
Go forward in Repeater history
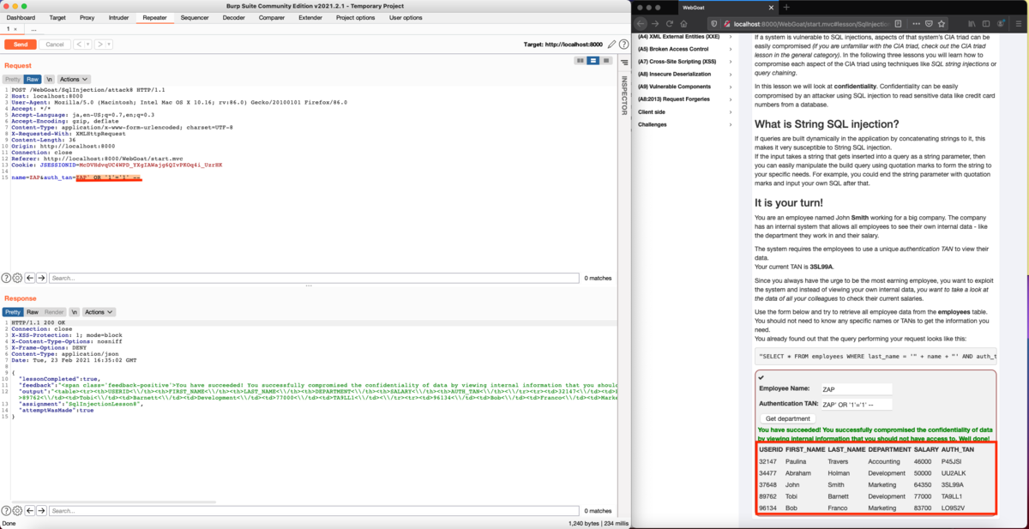pos(99,44)
